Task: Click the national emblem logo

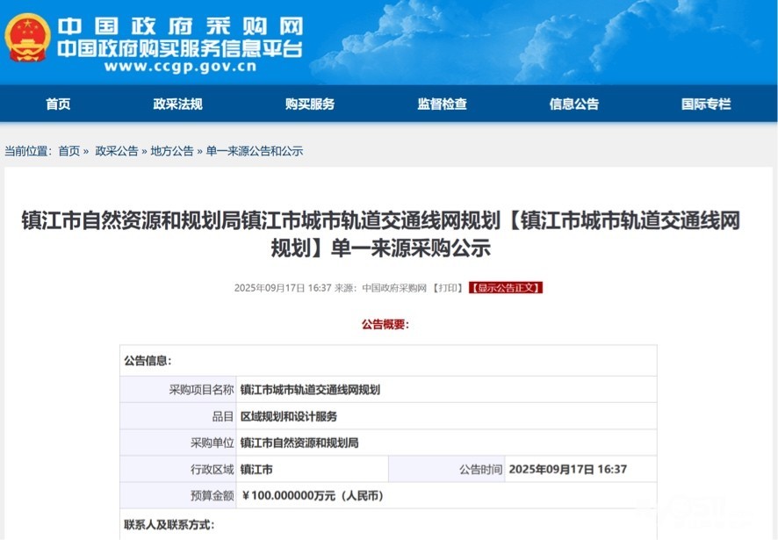Action: pos(28,37)
